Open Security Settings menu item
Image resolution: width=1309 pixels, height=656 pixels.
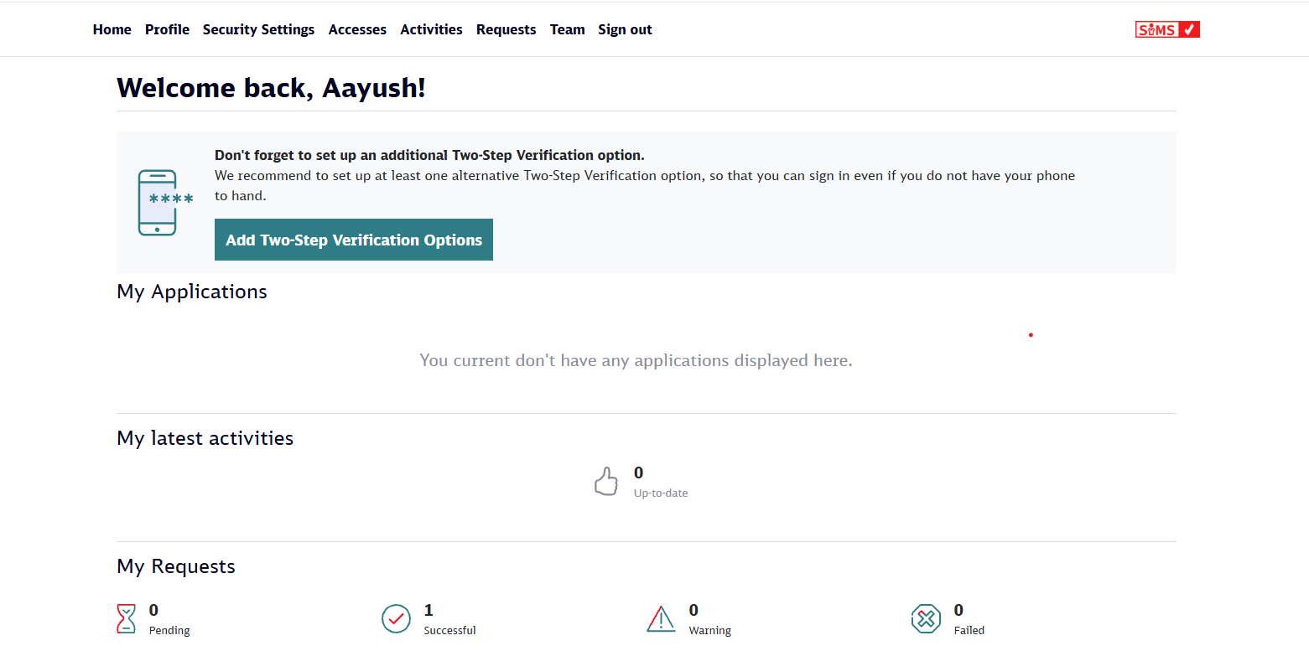pyautogui.click(x=258, y=29)
